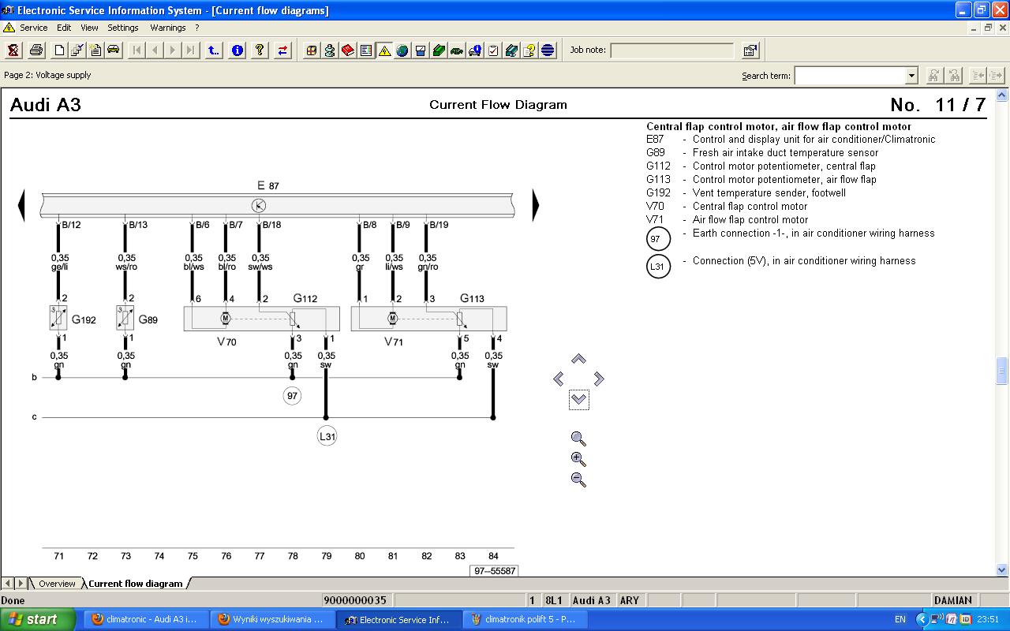
Task: Click the Search term input field
Action: point(850,76)
